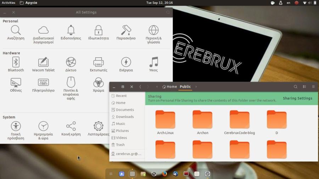Open the Settings gear in dock

pos(207,174)
